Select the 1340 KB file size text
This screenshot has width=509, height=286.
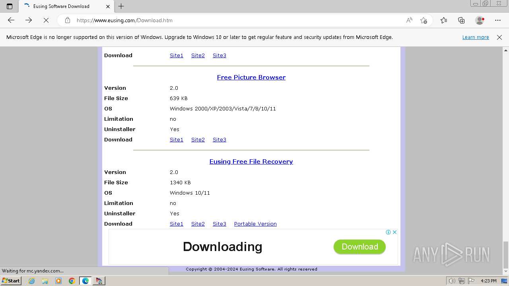[180, 182]
